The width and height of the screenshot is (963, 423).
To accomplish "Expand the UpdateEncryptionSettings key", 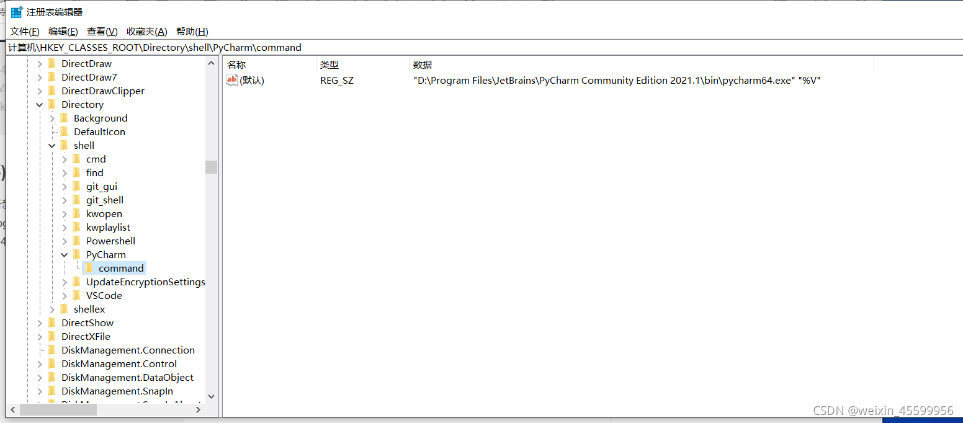I will 65,282.
